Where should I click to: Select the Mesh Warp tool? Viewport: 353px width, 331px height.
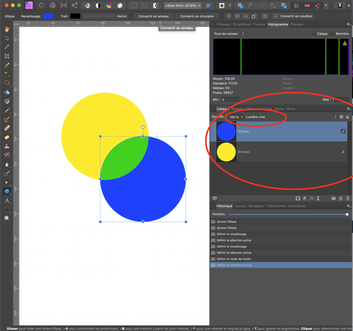(7, 209)
